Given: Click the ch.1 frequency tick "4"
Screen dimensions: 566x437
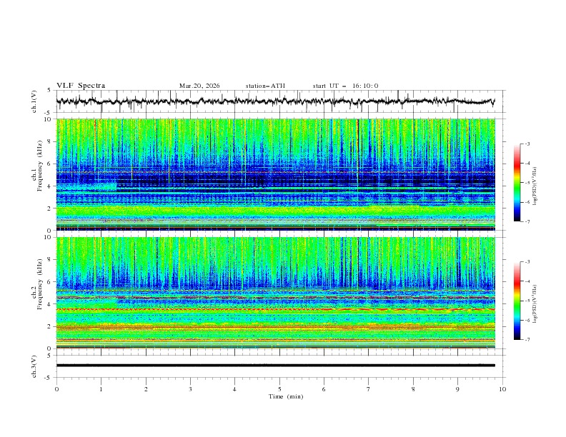Looking at the screenshot, I should [x=50, y=186].
